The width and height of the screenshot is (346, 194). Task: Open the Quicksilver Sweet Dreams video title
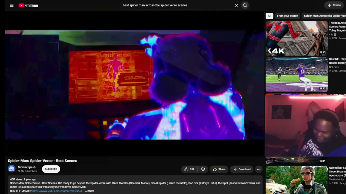337,172
